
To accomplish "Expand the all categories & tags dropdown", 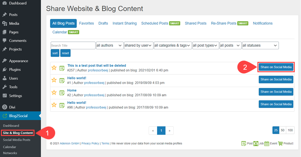I will point(173,46).
